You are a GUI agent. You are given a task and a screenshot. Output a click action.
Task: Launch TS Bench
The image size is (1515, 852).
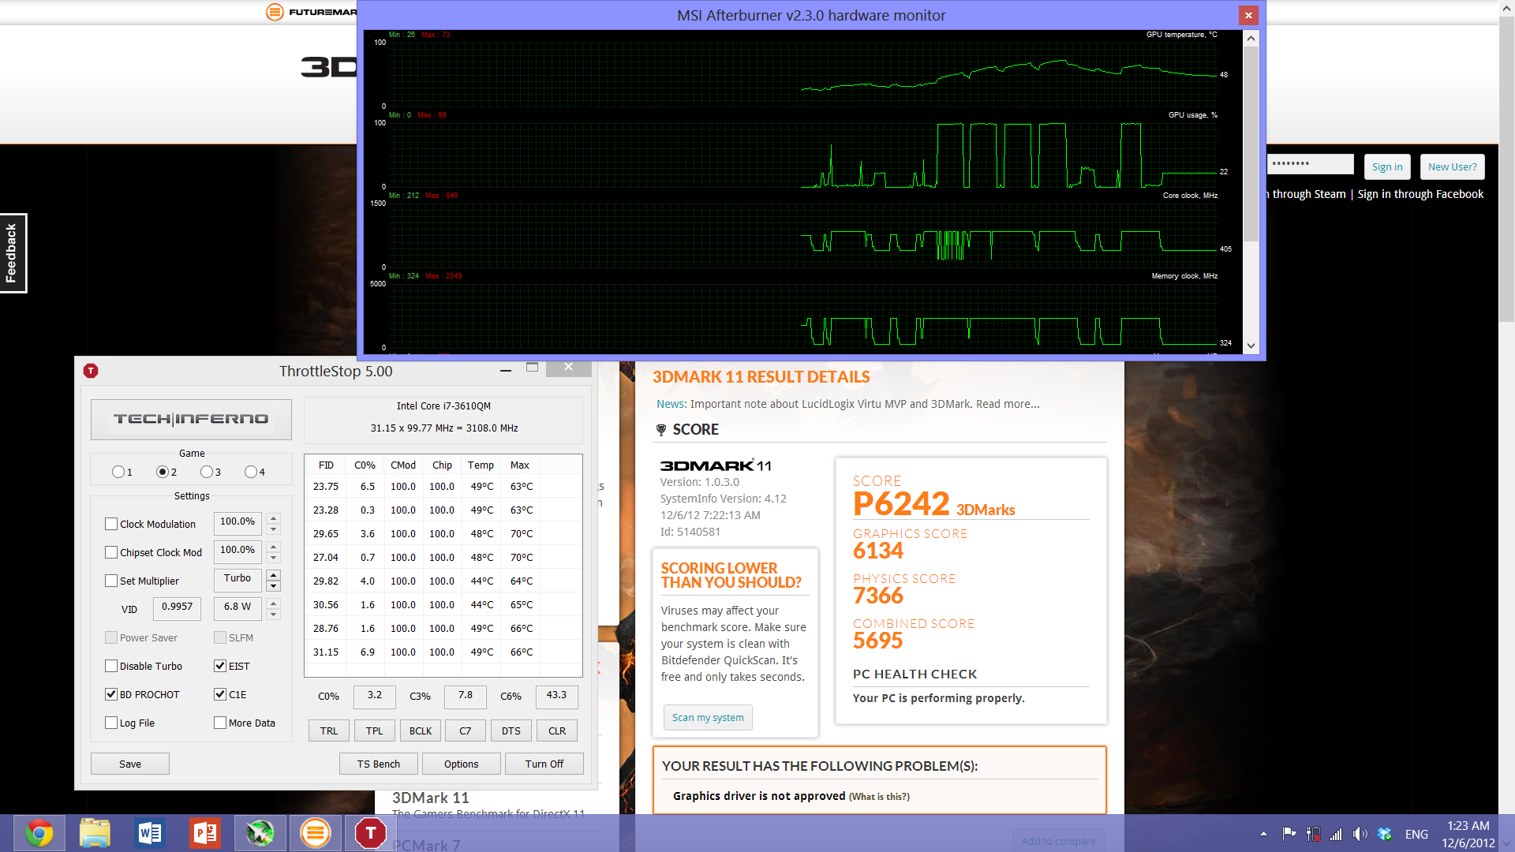[x=379, y=764]
